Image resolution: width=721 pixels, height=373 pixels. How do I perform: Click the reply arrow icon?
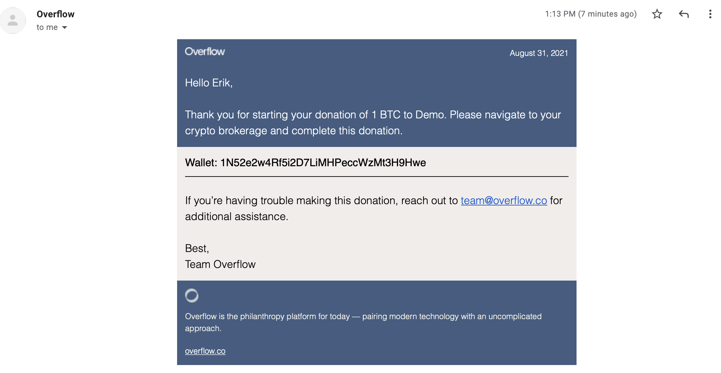[684, 14]
